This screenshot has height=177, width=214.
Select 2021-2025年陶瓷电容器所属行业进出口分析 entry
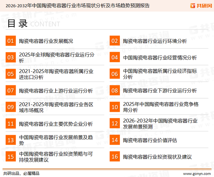56,74
